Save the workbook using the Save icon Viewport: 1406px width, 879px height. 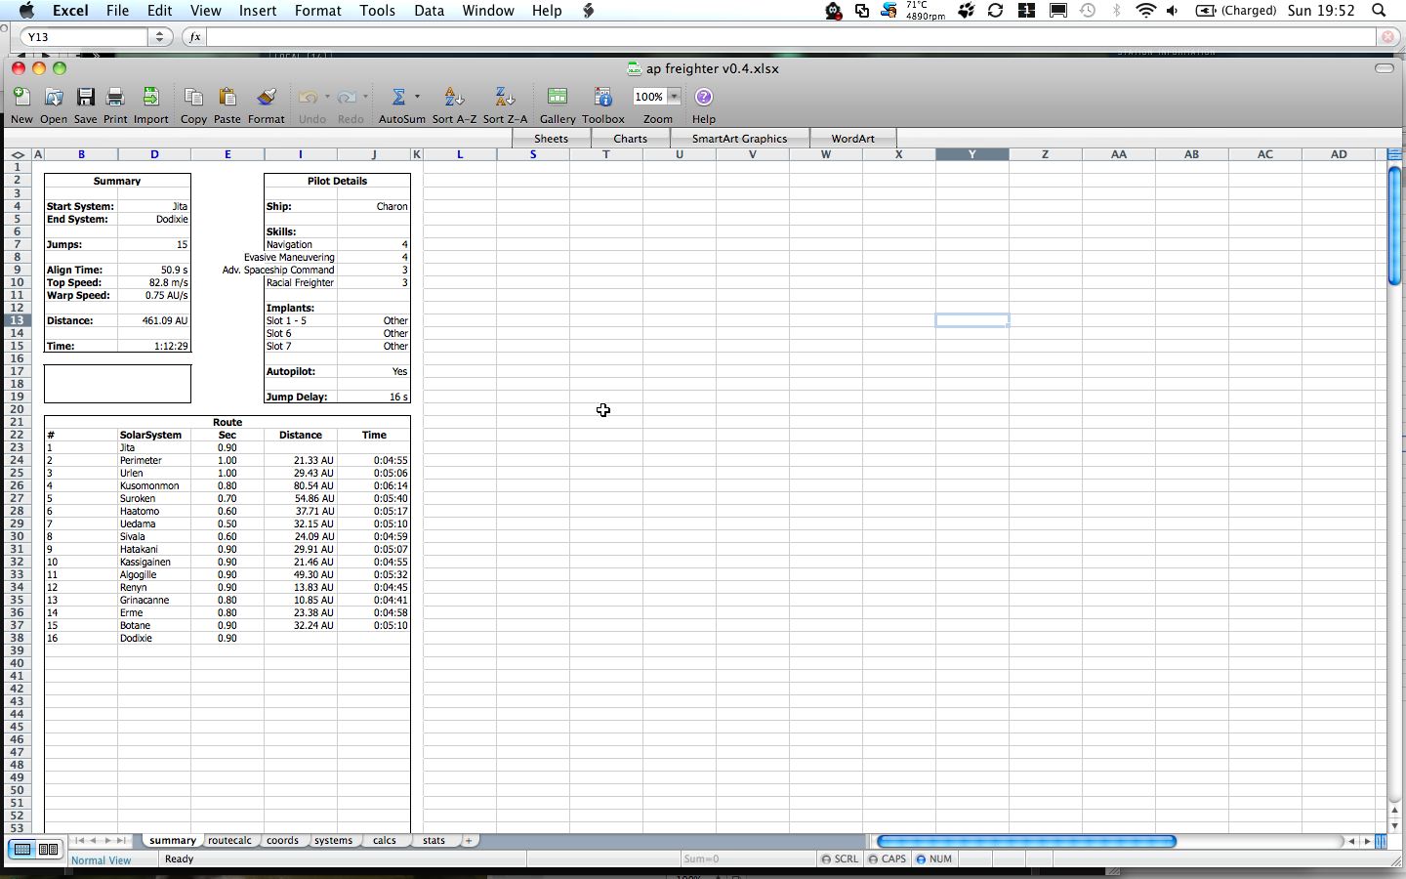[x=85, y=97]
